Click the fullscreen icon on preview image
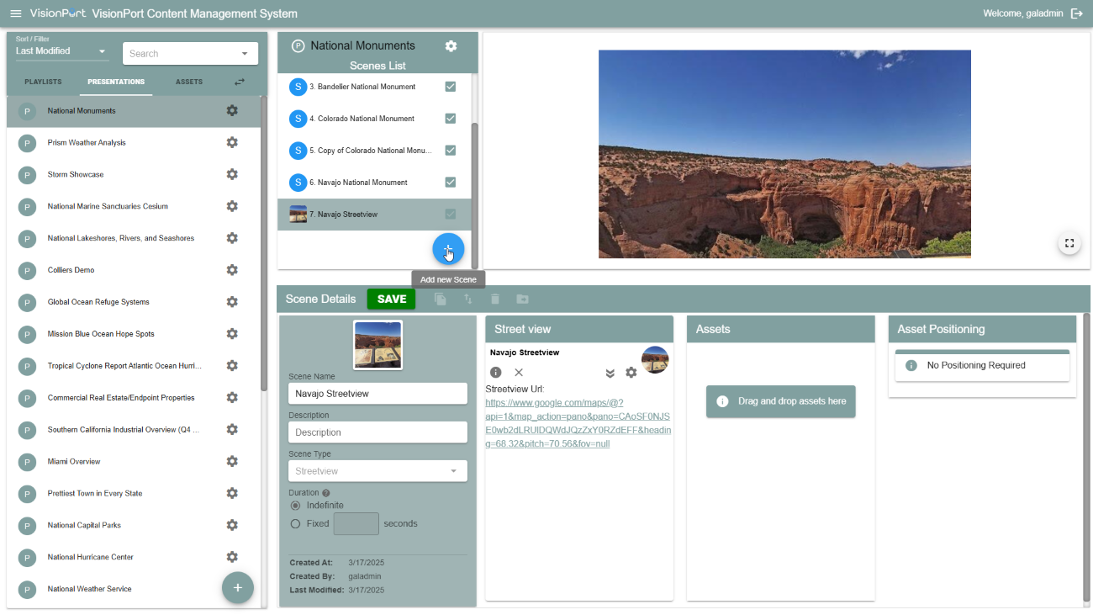This screenshot has height=615, width=1093. pos(1069,243)
